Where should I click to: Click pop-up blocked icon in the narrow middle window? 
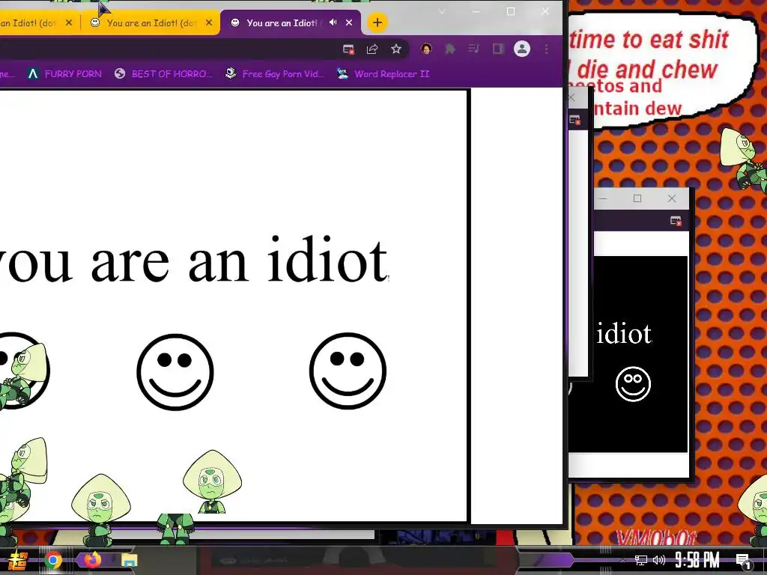coord(575,121)
